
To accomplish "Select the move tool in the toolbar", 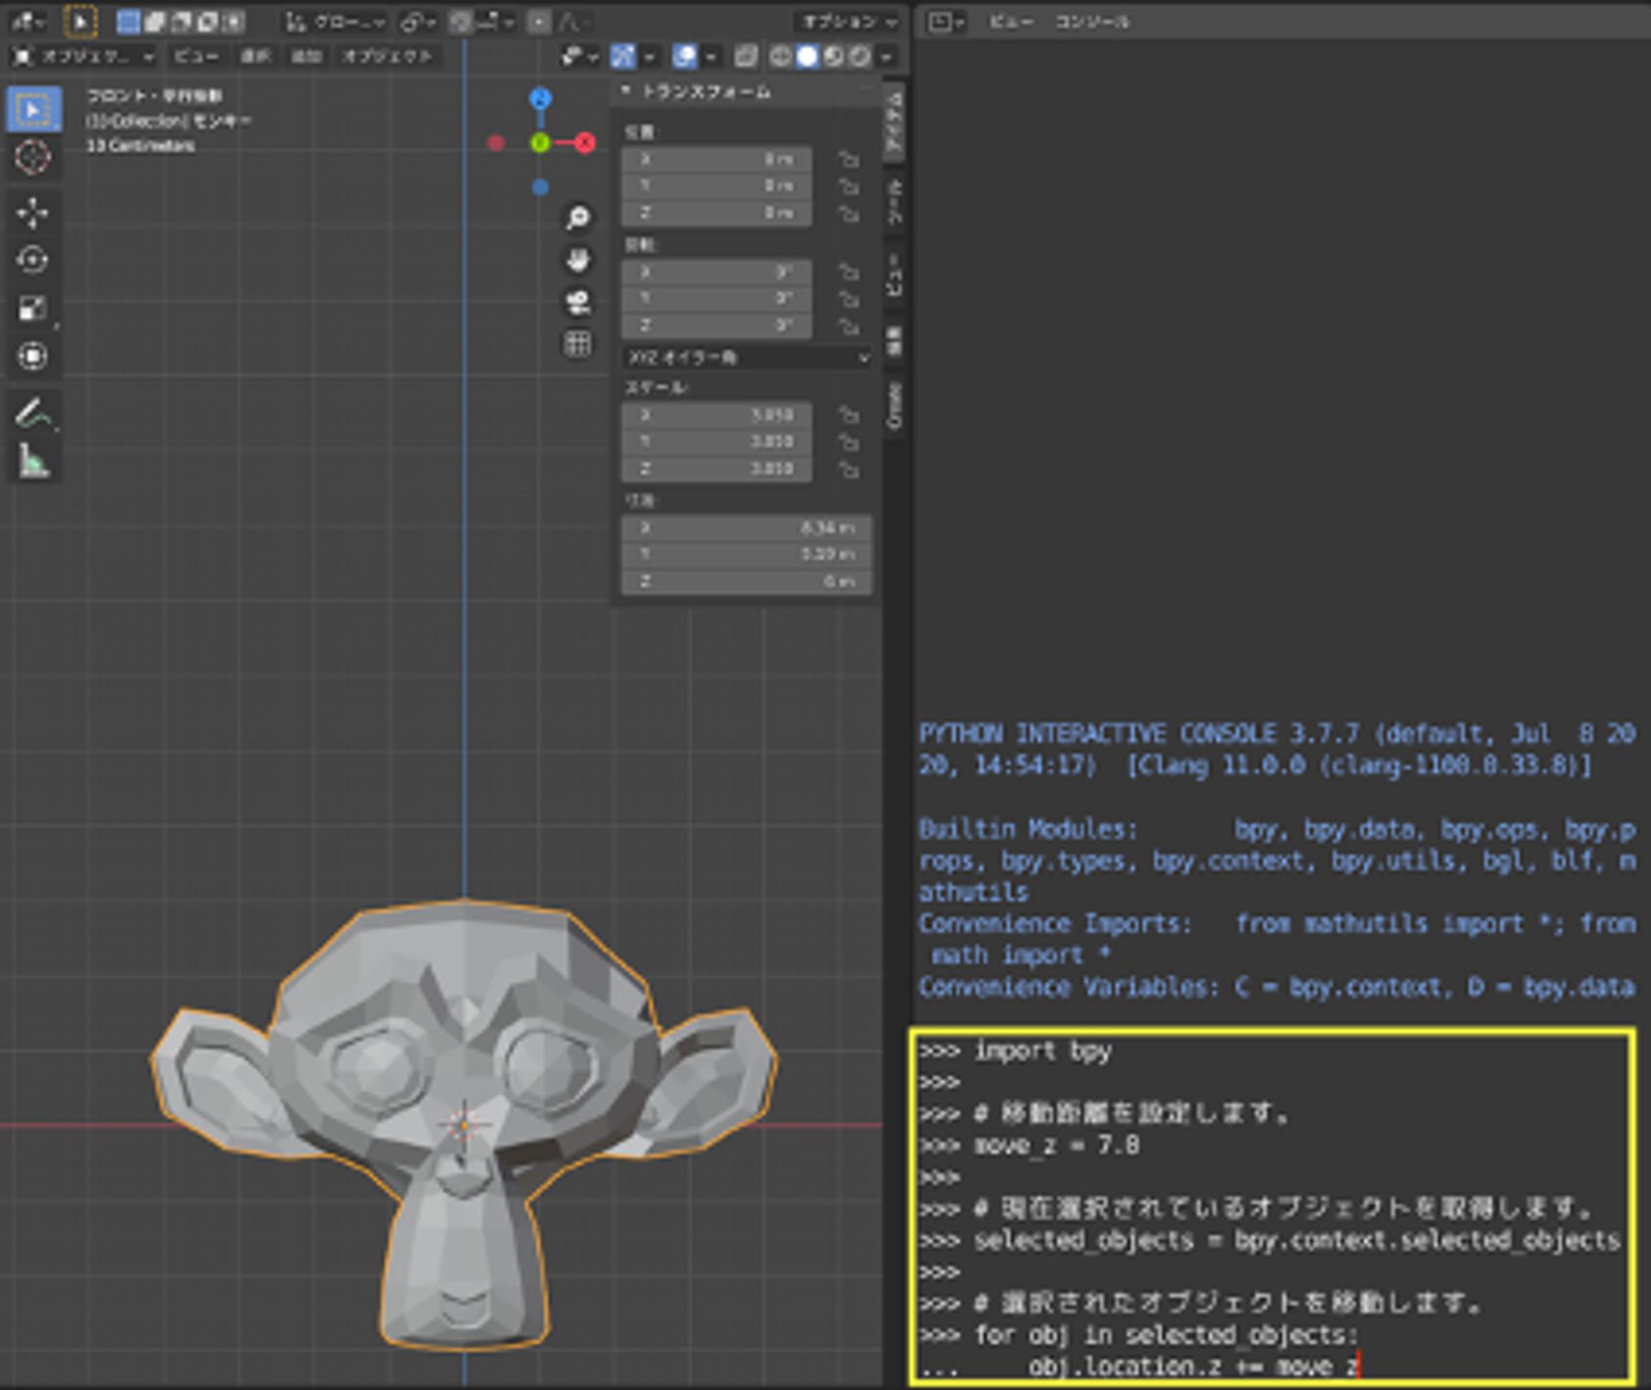I will tap(35, 211).
